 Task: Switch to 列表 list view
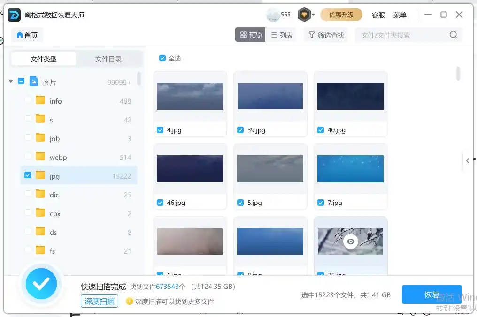[282, 34]
